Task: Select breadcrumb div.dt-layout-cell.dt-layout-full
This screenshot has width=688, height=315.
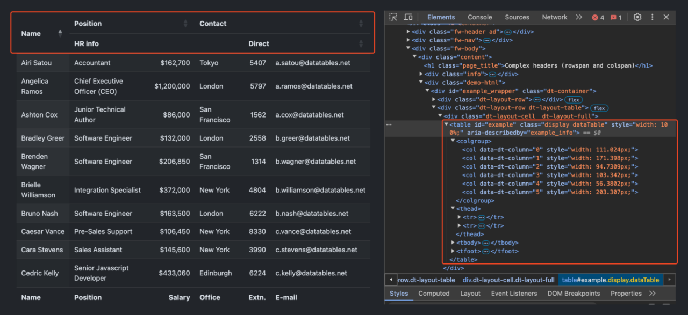Action: click(508, 280)
